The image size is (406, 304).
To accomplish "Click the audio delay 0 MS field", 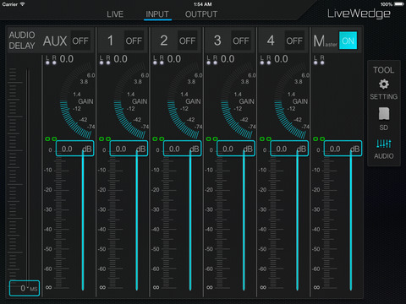I will pos(25,288).
